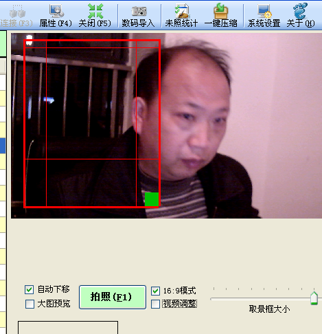Click the 取景框大小 slider thumb
This screenshot has height=334, width=322.
tap(314, 298)
